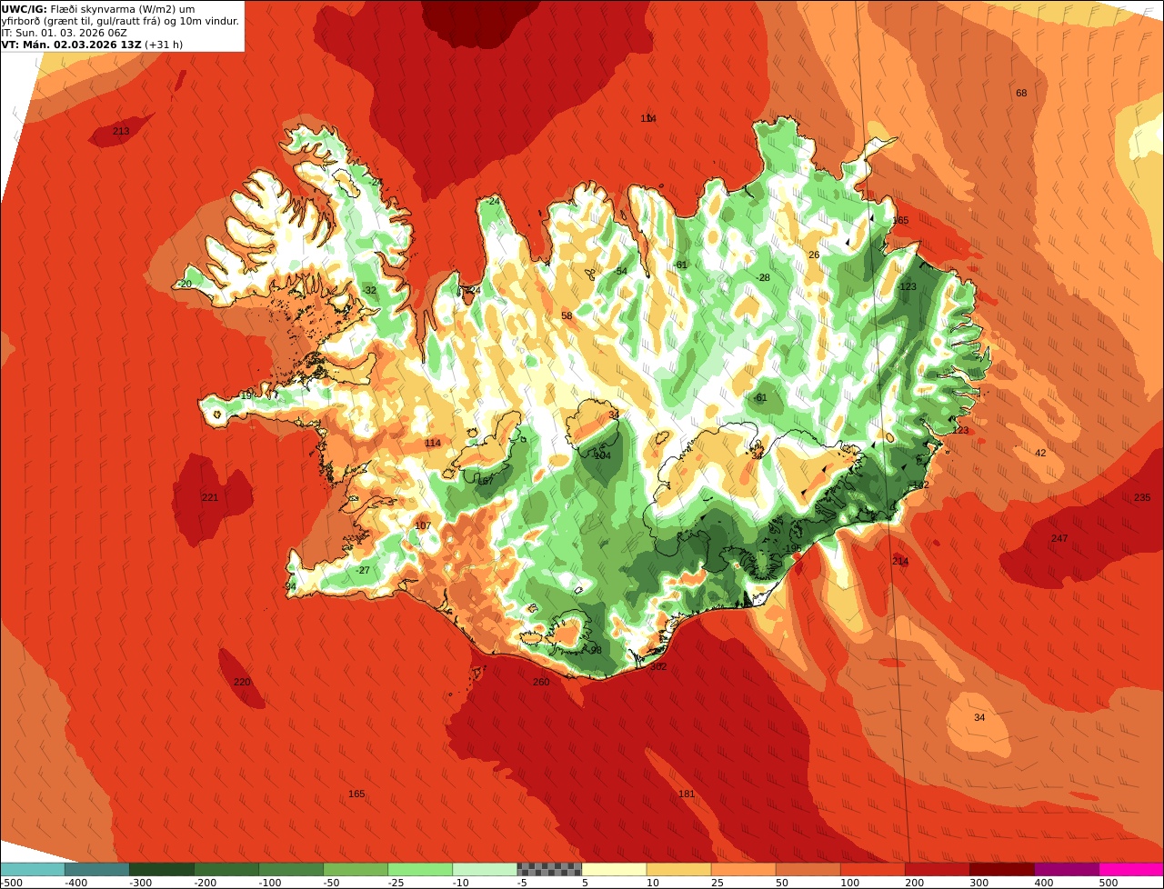Screen dimensions: 1164x889
Task: Click the light teal -500 to -400 legend swatch
Action: coord(32,869)
